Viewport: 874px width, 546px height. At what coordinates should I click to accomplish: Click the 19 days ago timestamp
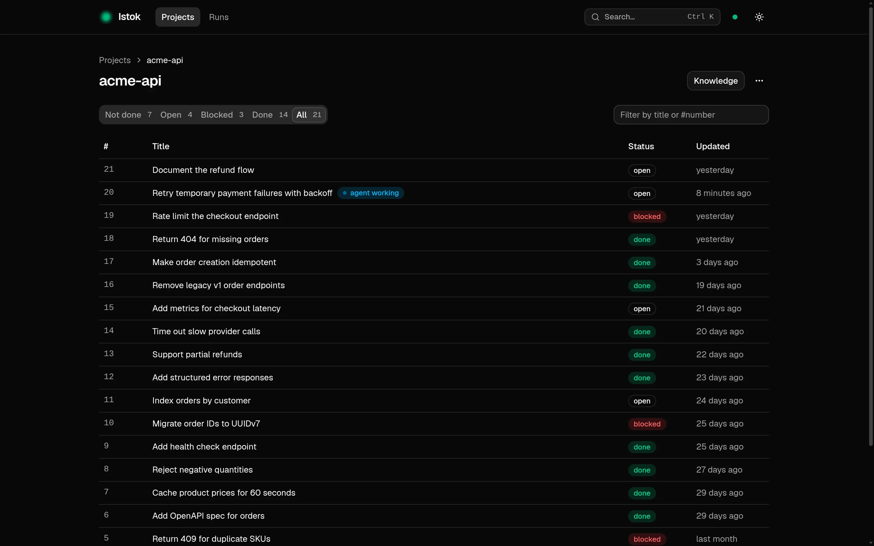[718, 285]
